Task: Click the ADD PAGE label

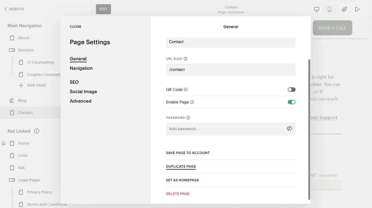Action: [x=37, y=85]
